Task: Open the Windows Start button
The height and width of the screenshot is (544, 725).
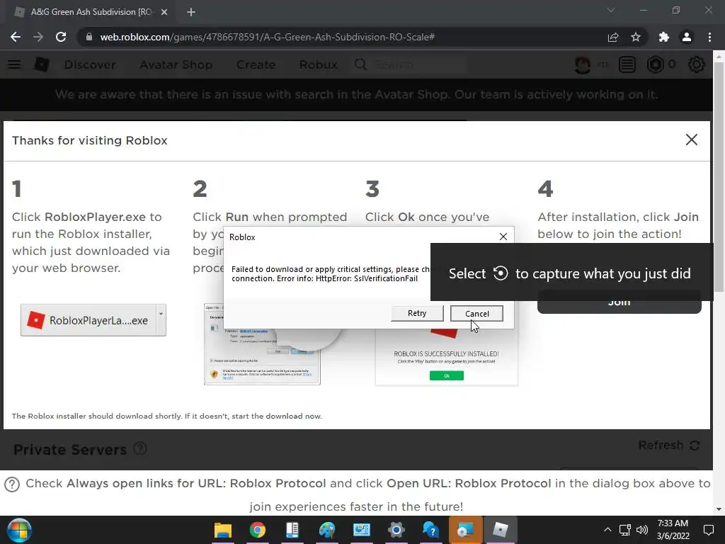Action: 19,530
